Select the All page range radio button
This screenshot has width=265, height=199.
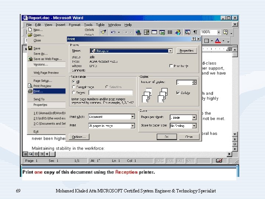point(74,81)
